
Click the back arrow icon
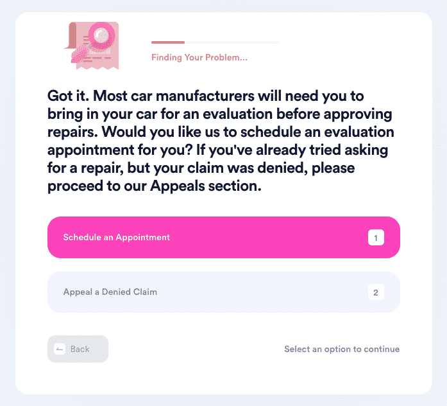(60, 349)
